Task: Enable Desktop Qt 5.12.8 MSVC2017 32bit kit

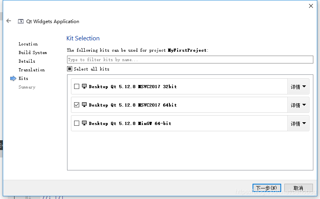Action: point(76,87)
